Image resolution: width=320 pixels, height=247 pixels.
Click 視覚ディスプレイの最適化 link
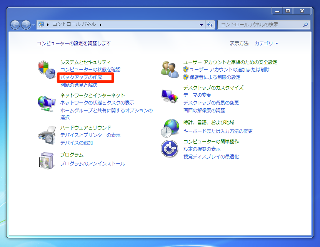point(211,156)
